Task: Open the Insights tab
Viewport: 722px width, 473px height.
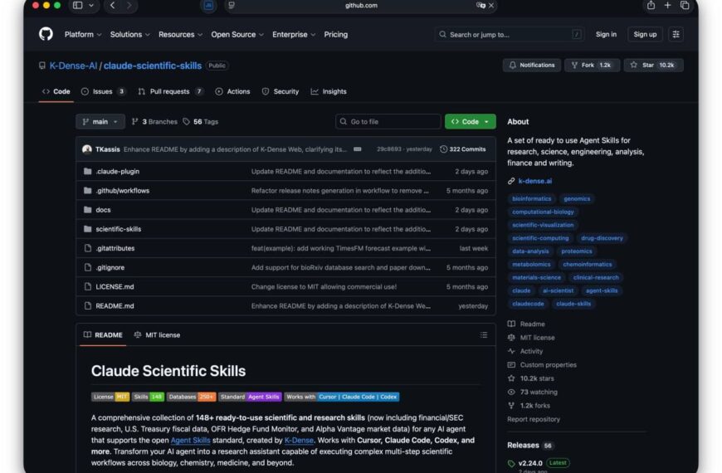Action: point(329,91)
